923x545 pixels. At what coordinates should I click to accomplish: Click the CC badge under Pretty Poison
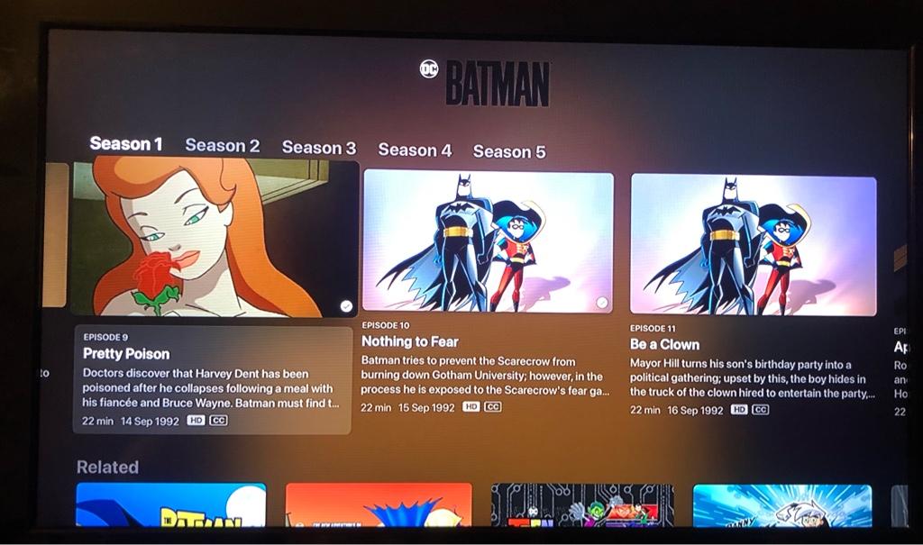[x=218, y=420]
